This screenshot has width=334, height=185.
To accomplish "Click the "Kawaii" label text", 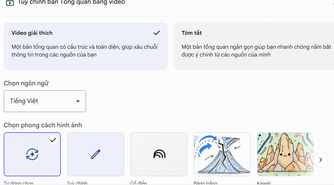I will coord(264,183).
